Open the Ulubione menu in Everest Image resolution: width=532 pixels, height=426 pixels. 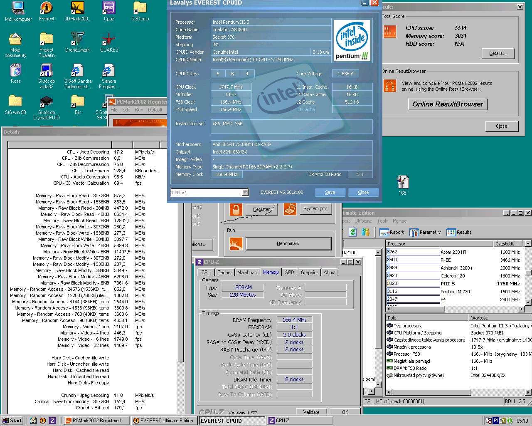click(363, 221)
